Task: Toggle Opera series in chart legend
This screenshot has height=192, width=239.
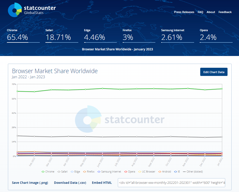Action: (130, 172)
